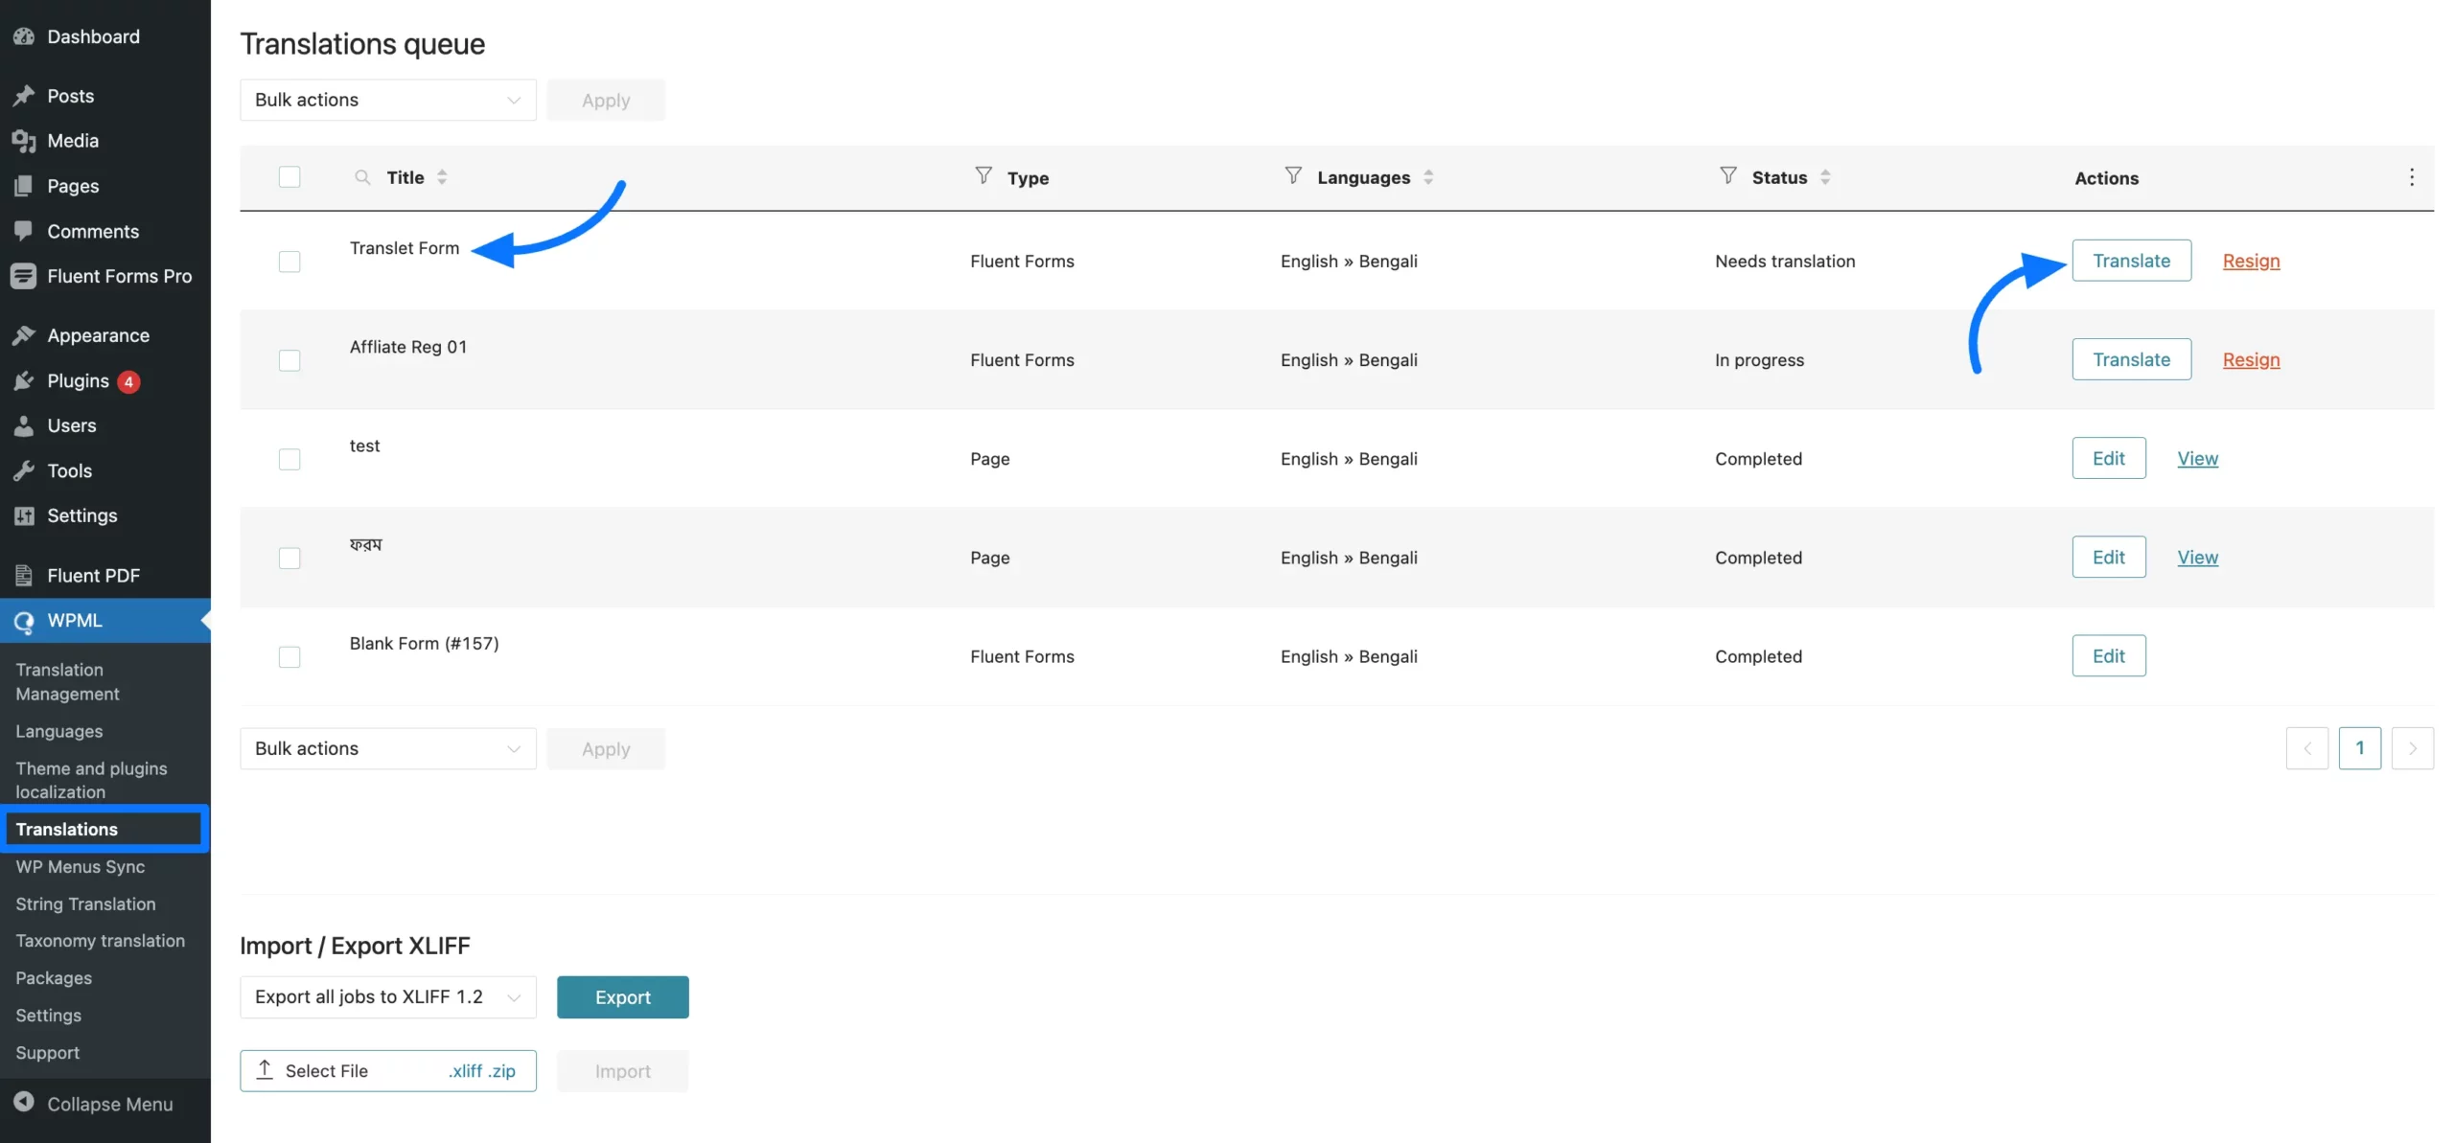Open Translation Management in WPML menu
2454x1143 pixels.
coord(67,681)
